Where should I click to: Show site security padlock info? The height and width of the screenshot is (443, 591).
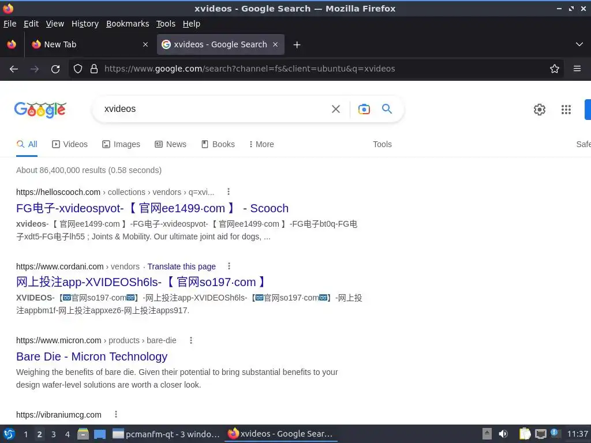point(94,69)
